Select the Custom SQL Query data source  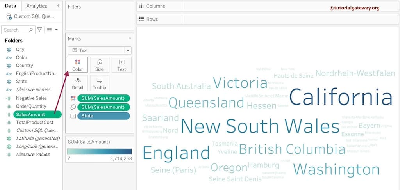tap(34, 16)
